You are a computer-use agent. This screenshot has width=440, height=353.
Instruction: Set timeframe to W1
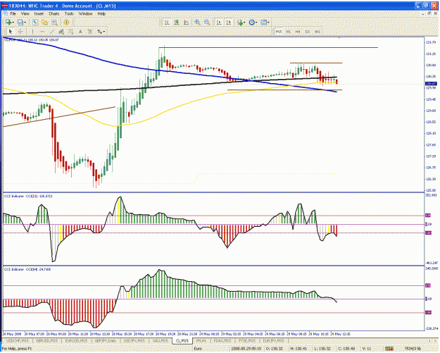click(x=317, y=32)
